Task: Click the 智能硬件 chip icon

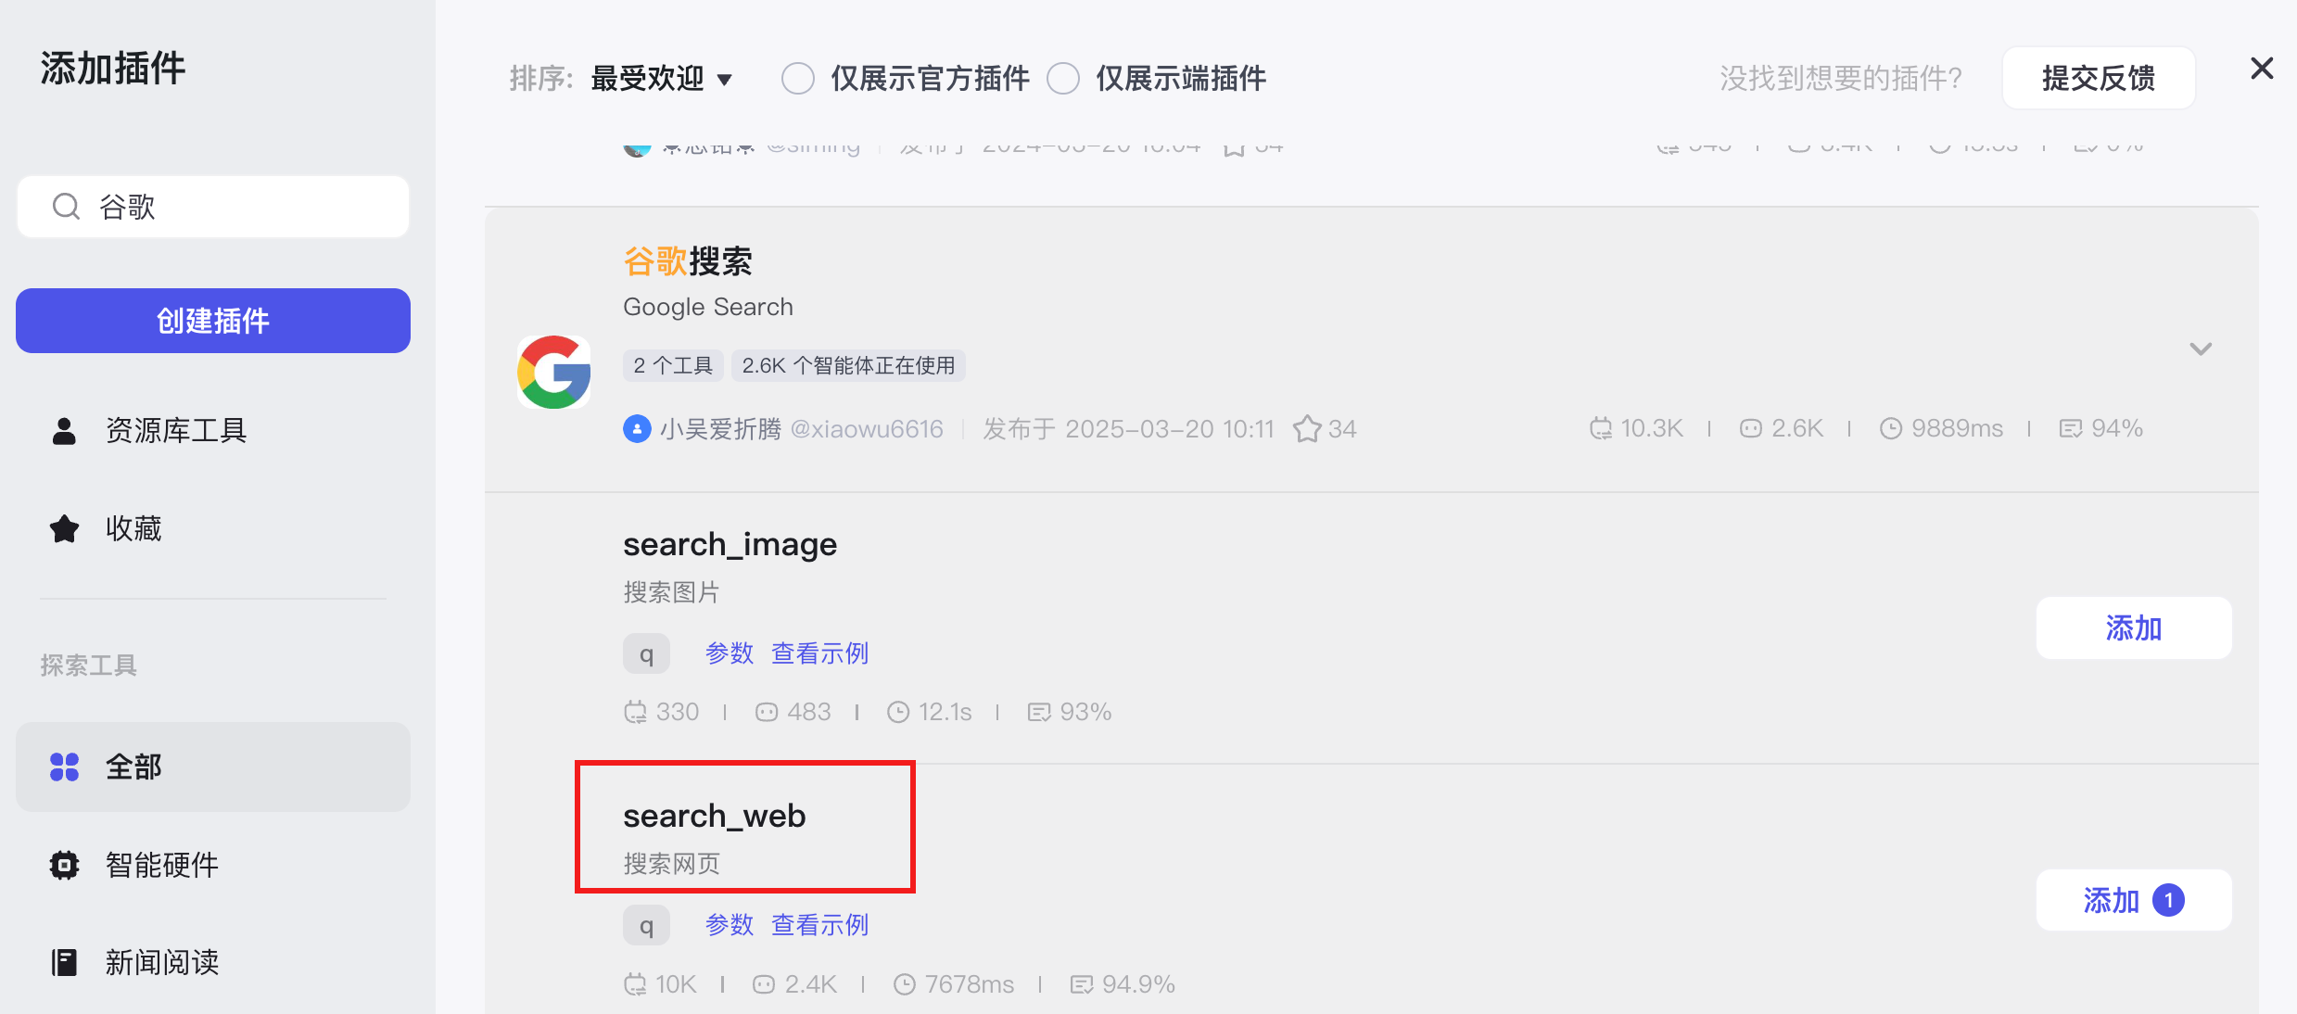Action: click(64, 865)
